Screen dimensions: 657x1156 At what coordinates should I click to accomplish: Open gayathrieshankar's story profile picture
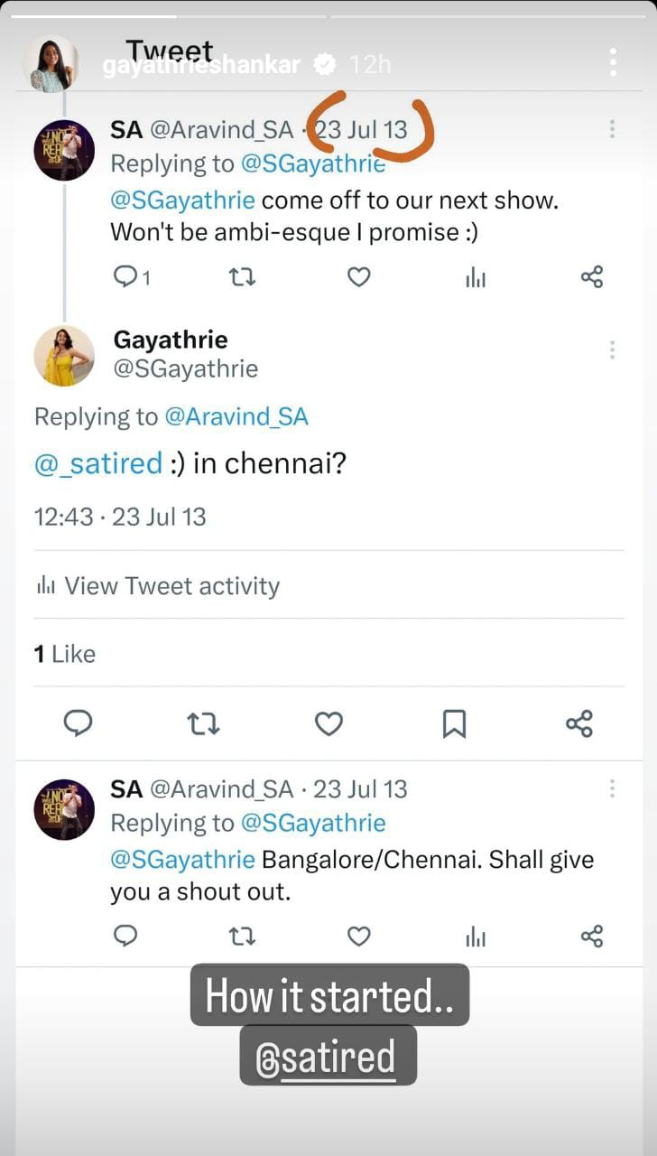(x=51, y=64)
